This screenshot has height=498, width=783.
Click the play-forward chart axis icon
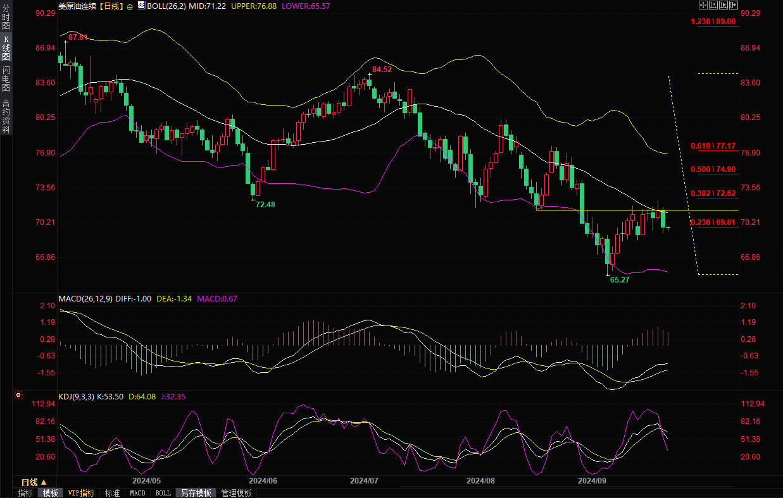(722, 5)
